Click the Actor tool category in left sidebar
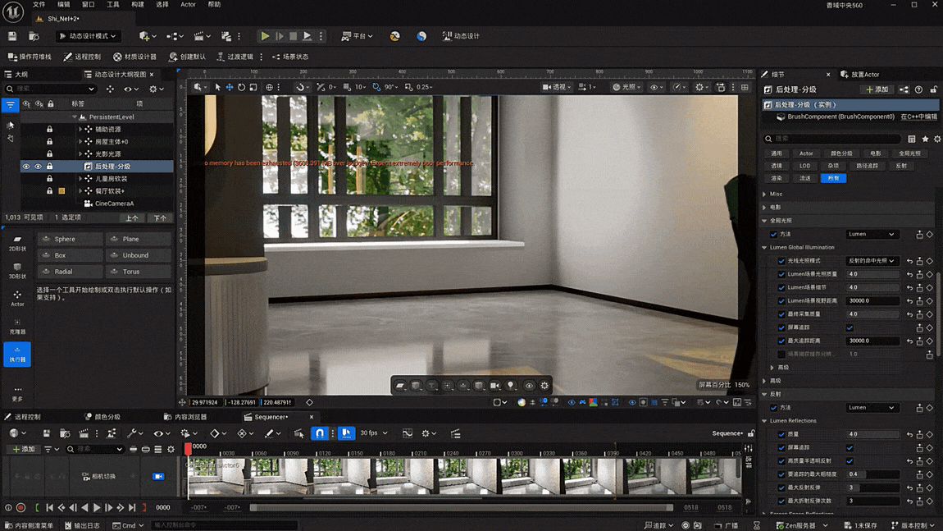The width and height of the screenshot is (943, 531). (17, 298)
